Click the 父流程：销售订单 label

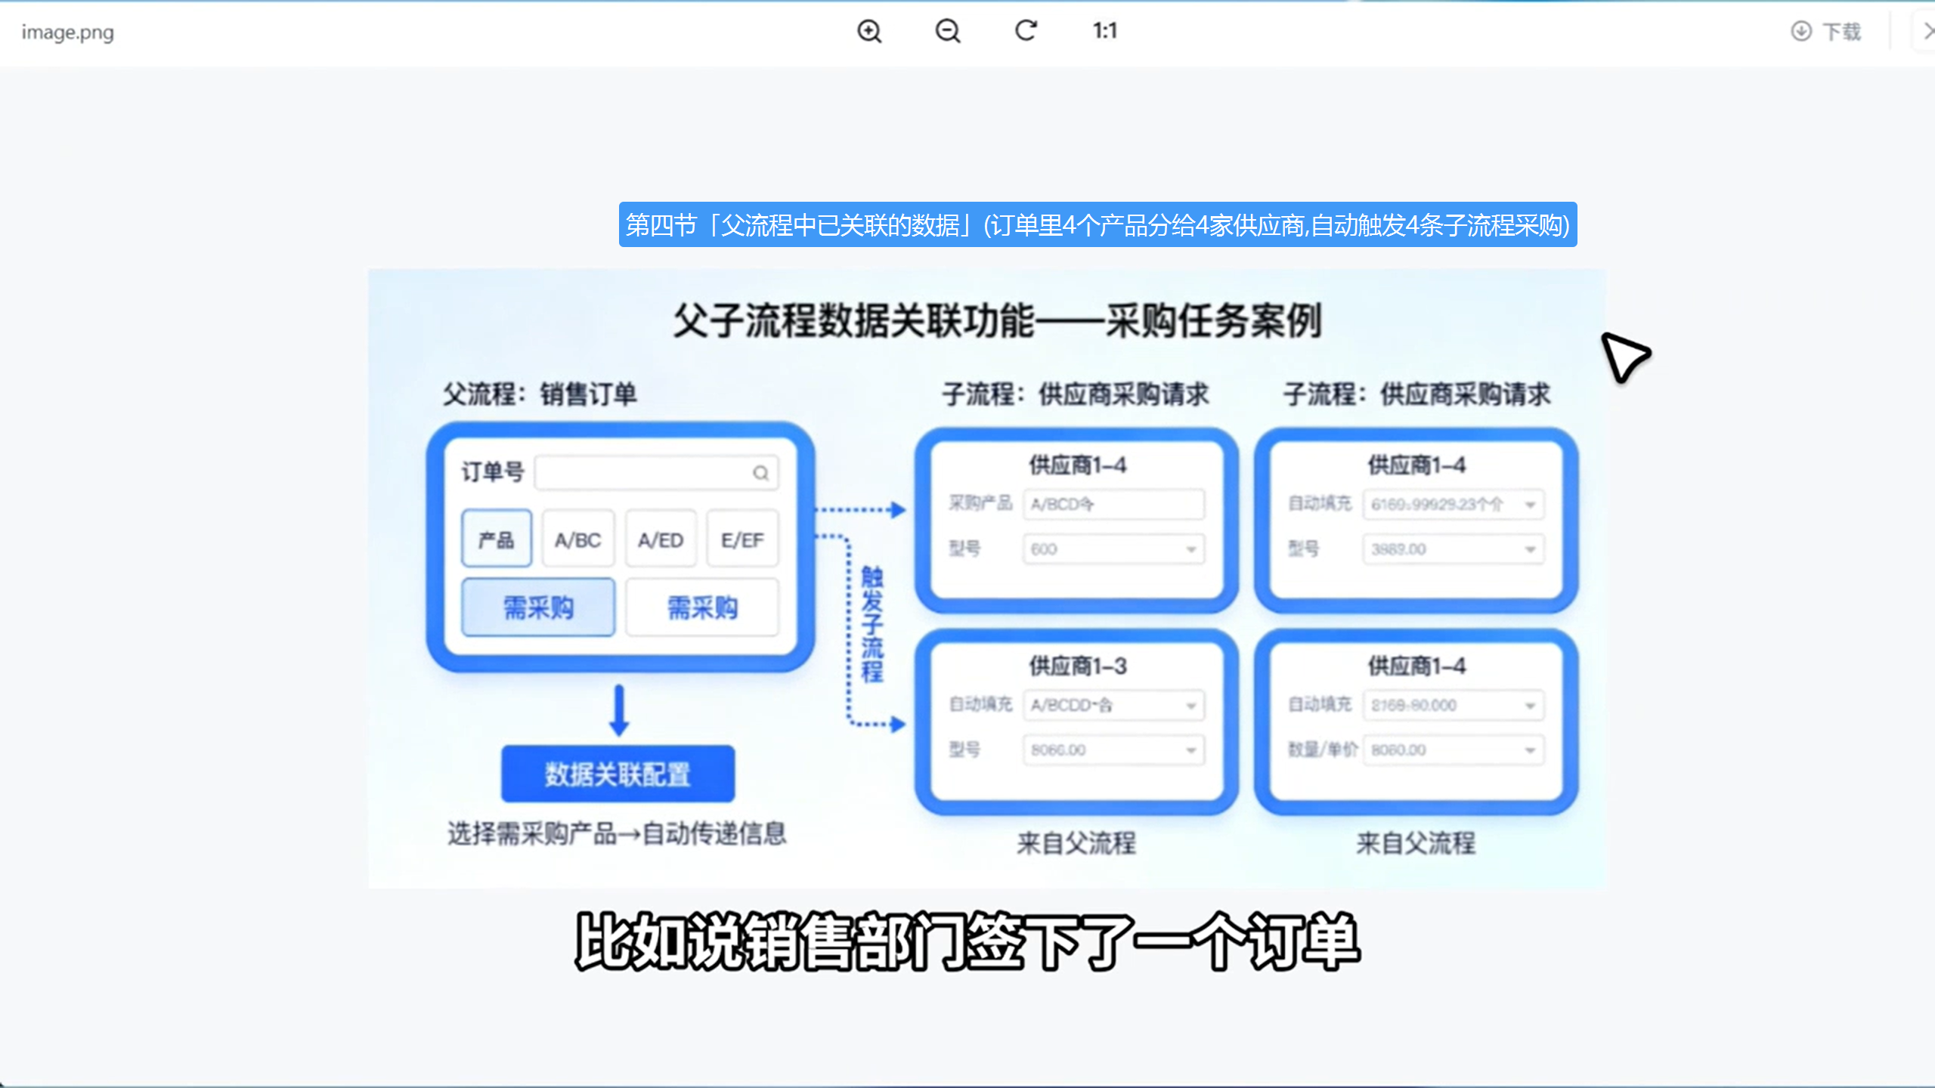click(540, 394)
